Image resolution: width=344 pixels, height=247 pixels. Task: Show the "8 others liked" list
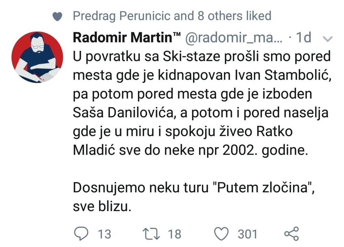pyautogui.click(x=234, y=16)
